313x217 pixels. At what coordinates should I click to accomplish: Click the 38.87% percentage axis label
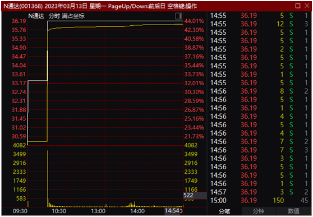(194, 48)
